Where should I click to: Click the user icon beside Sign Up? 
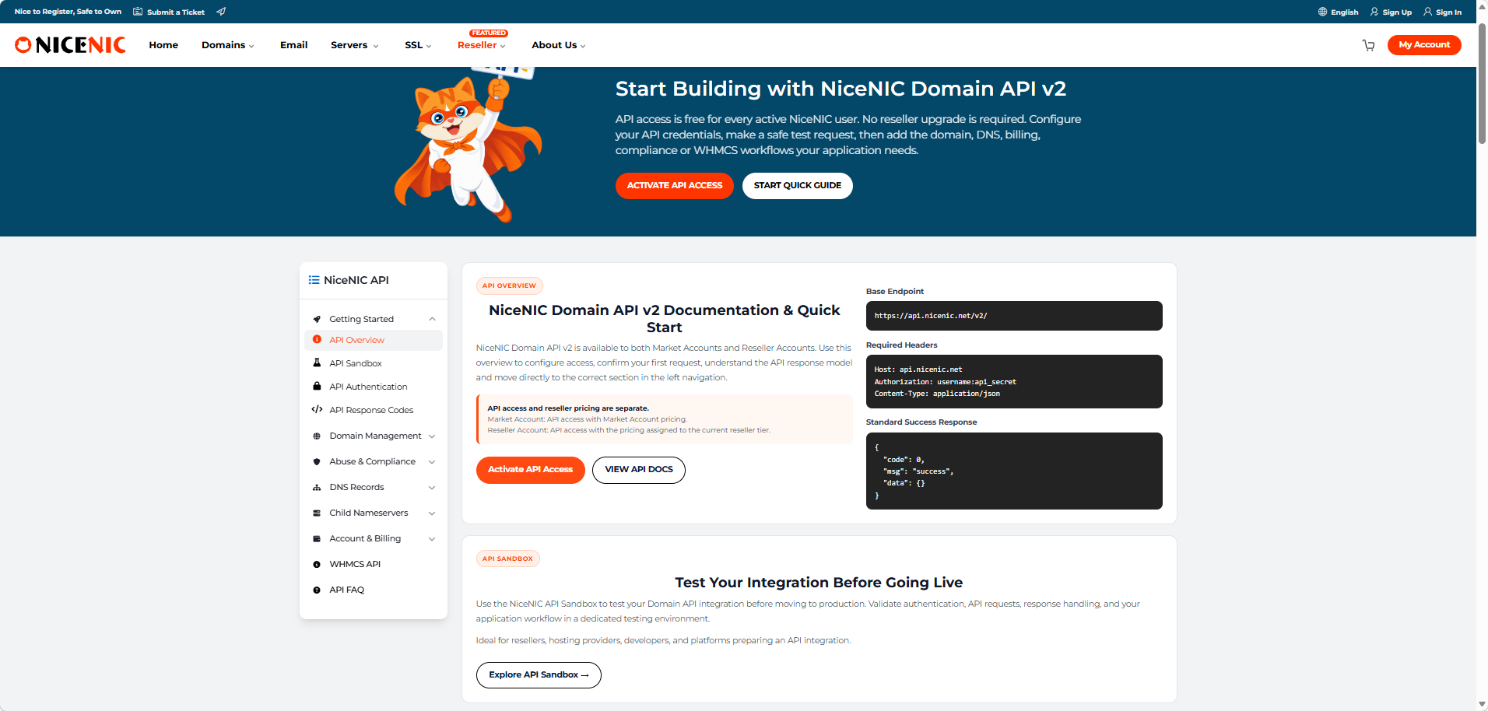[x=1374, y=12]
